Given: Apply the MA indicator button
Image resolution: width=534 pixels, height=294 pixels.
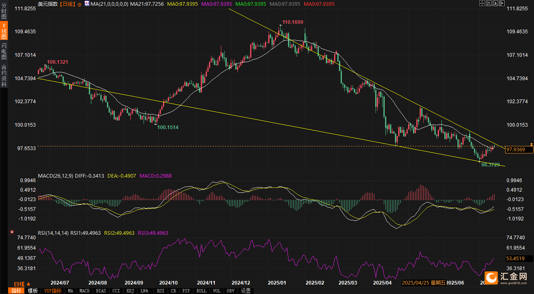Looking at the screenshot, I should pyautogui.click(x=71, y=291).
